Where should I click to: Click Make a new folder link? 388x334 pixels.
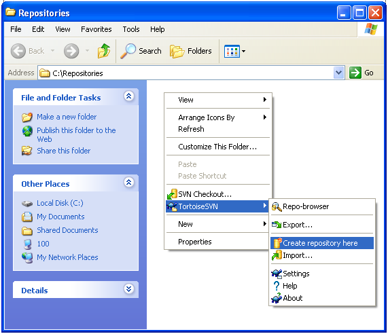pyautogui.click(x=67, y=117)
